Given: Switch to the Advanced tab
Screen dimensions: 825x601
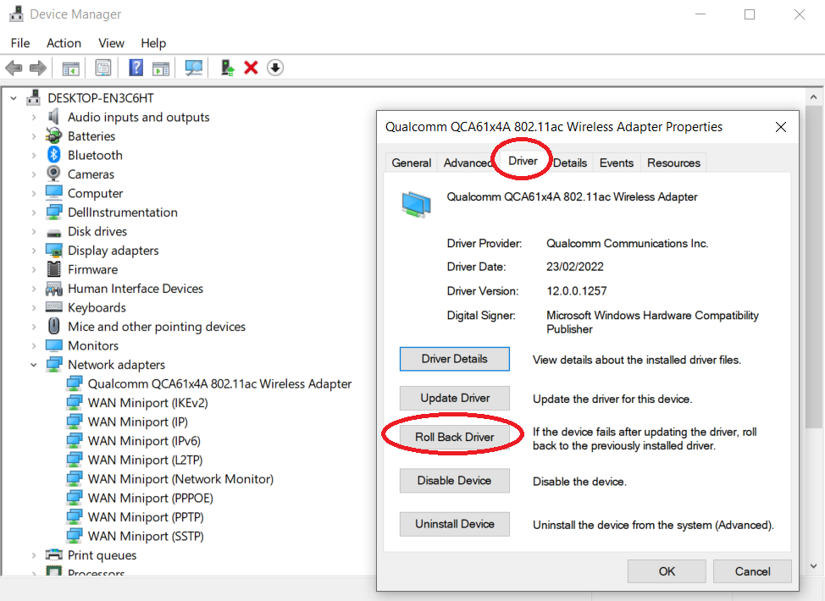Looking at the screenshot, I should [466, 163].
